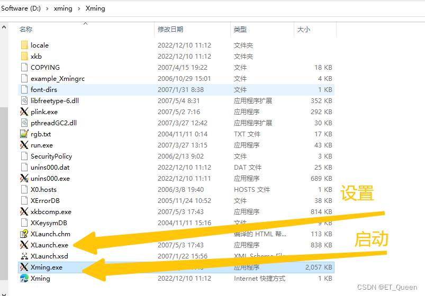Expand chevron after Software (D:) breadcrumb
The width and height of the screenshot is (425, 296).
coord(47,8)
